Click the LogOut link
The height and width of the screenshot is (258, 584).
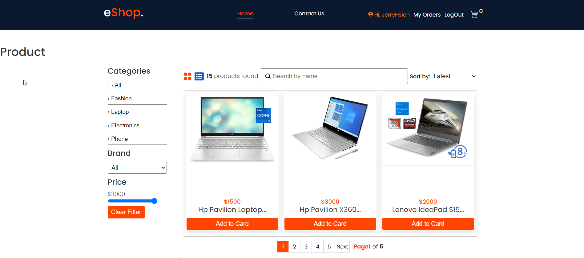(454, 15)
